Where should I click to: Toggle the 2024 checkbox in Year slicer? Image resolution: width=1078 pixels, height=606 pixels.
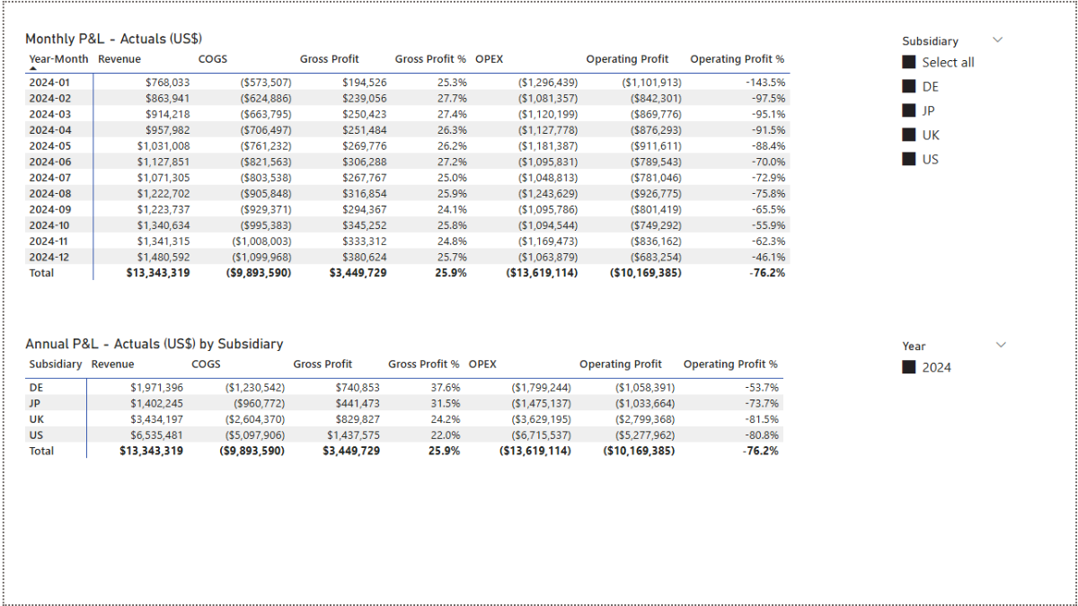click(x=909, y=367)
